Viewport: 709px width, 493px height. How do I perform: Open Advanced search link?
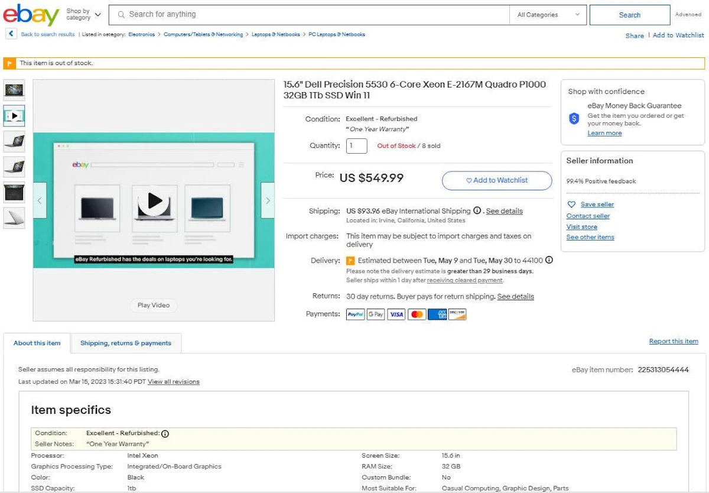[688, 15]
